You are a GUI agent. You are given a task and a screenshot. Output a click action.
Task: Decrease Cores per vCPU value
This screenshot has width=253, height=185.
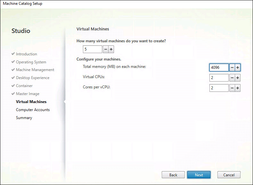click(x=232, y=88)
